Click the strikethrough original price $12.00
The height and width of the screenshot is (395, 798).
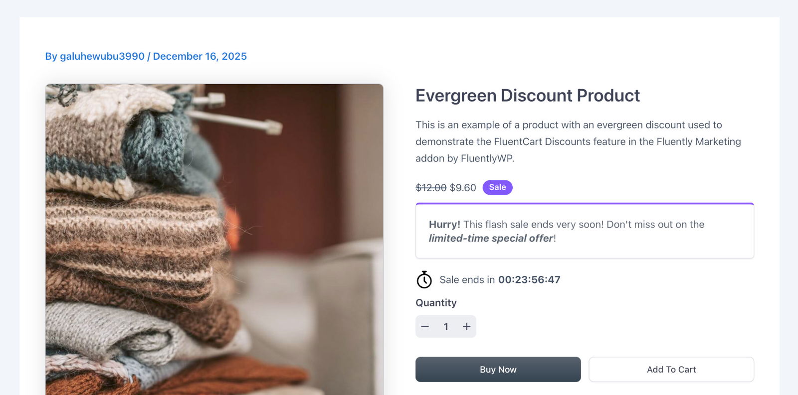(430, 188)
